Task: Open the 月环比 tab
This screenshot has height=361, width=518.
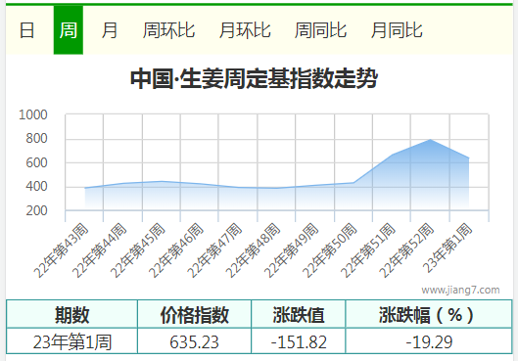Action: coord(245,30)
